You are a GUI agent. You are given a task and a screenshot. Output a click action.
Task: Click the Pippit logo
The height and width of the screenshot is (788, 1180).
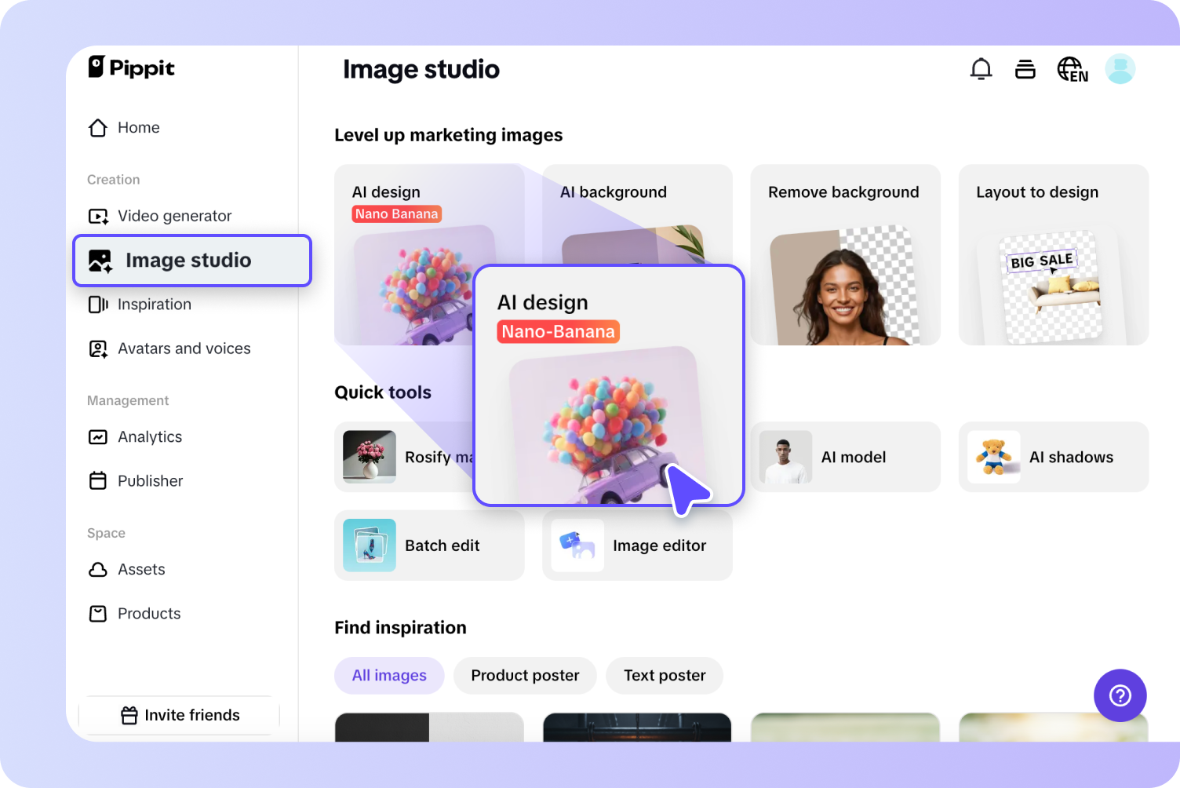[x=130, y=68]
